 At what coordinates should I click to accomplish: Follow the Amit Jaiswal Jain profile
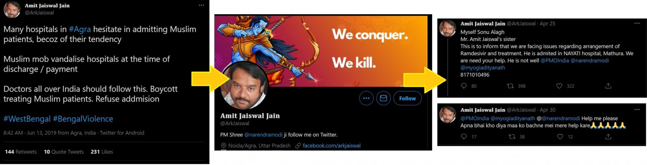(407, 98)
